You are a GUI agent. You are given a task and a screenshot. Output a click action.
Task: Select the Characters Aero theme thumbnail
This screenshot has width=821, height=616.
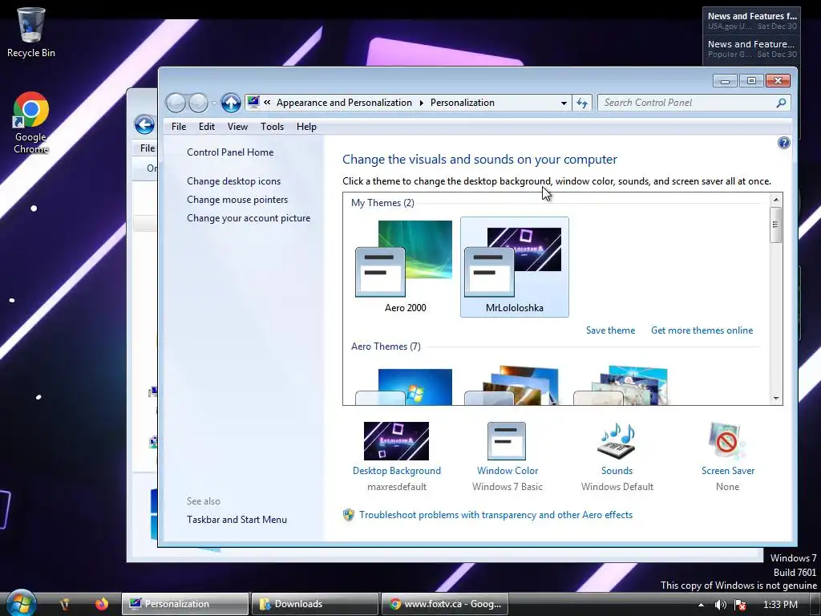(x=621, y=386)
